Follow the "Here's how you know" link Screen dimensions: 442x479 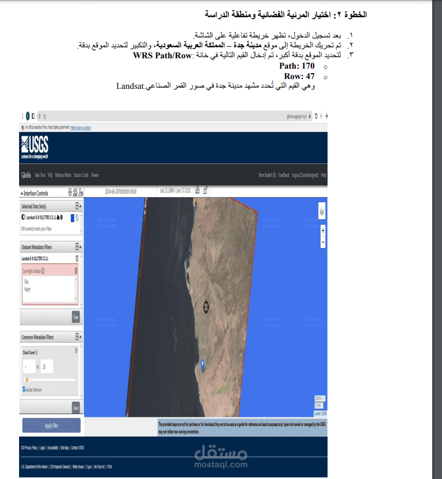[81, 128]
